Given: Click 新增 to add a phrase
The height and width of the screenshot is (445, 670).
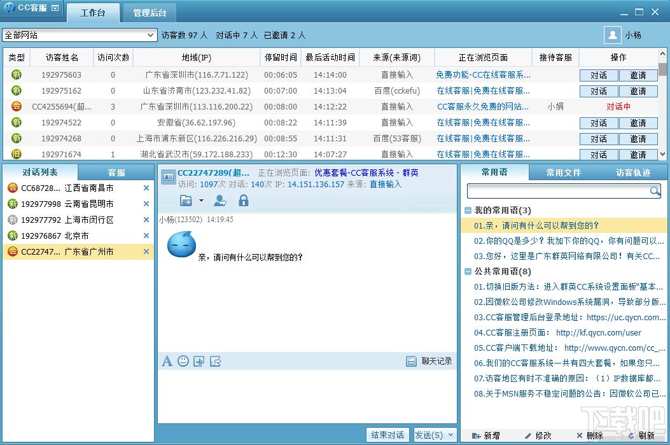Looking at the screenshot, I should pyautogui.click(x=486, y=435).
